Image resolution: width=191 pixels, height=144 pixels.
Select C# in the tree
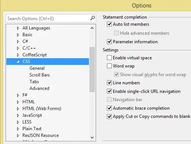coord(25,41)
